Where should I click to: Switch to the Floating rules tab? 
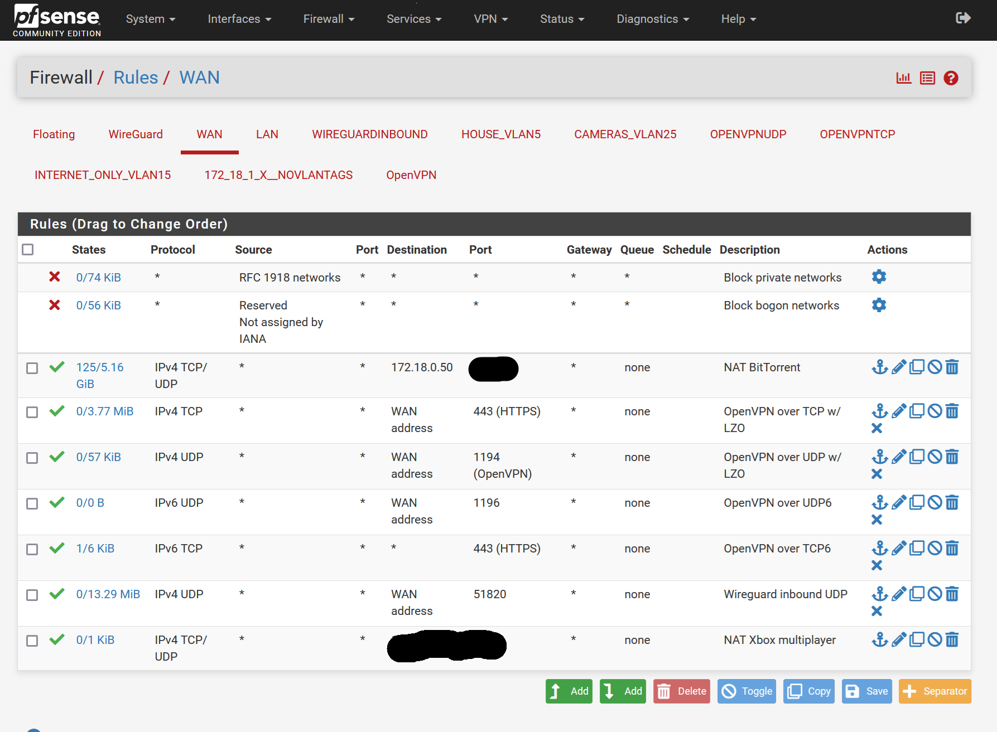(x=54, y=134)
